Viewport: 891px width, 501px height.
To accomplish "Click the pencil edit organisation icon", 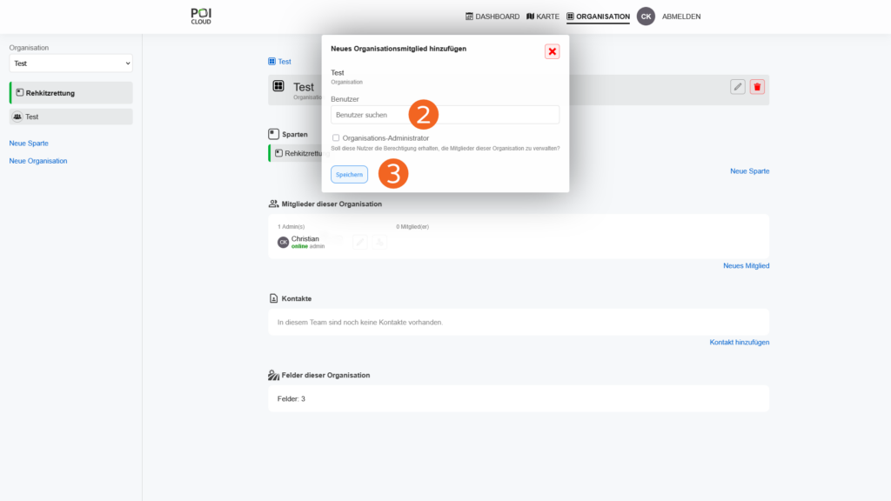I will tap(738, 86).
